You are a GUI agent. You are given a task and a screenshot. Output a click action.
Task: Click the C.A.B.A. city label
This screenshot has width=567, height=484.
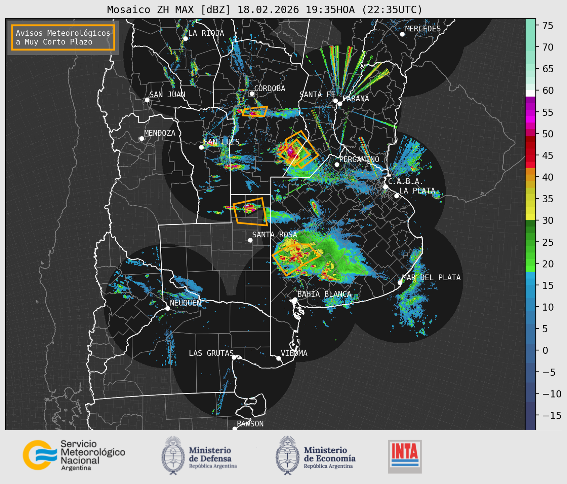406,181
